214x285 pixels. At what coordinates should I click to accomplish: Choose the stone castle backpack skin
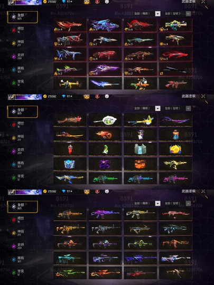coord(140,149)
